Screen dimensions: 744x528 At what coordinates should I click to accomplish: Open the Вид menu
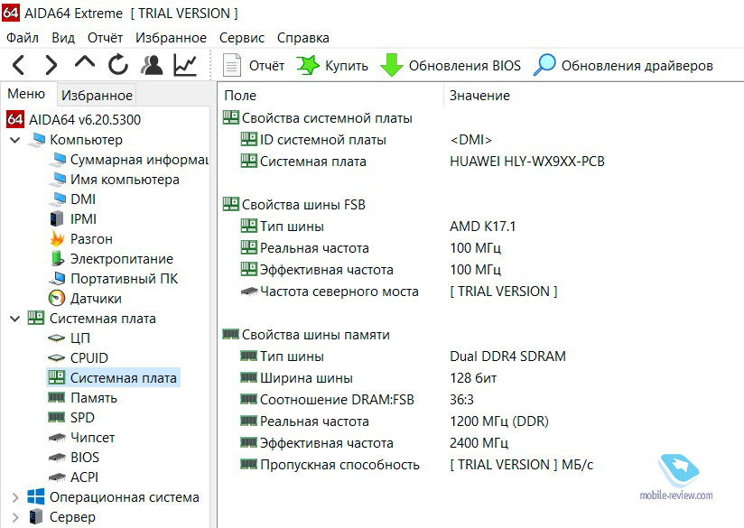pos(63,38)
